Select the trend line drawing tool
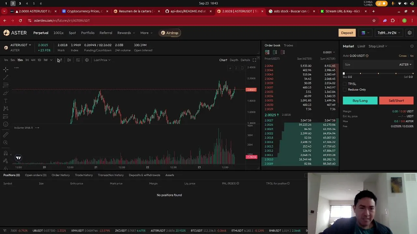The height and width of the screenshot is (234, 417). (6, 77)
